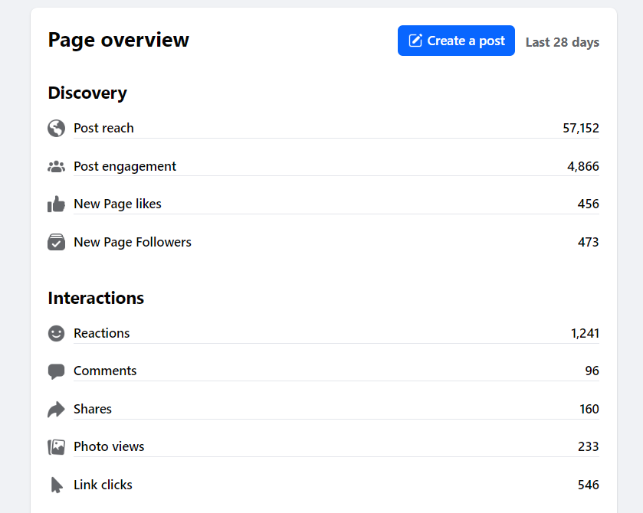This screenshot has height=513, width=643.
Task: Open the Last 28 days date range
Action: click(x=562, y=42)
